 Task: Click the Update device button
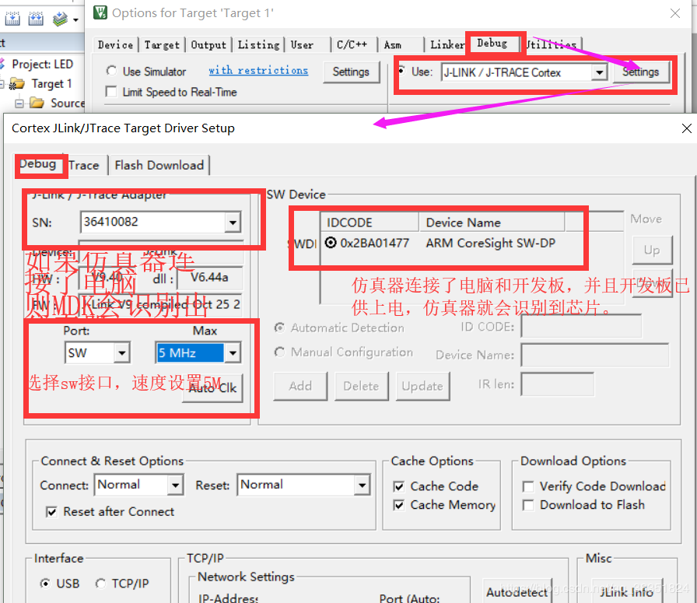422,386
